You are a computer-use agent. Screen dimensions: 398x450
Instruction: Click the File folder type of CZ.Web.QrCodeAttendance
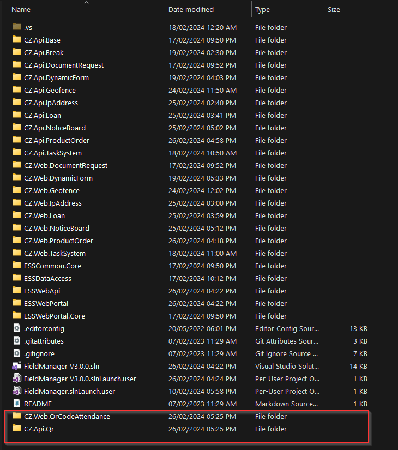271,417
